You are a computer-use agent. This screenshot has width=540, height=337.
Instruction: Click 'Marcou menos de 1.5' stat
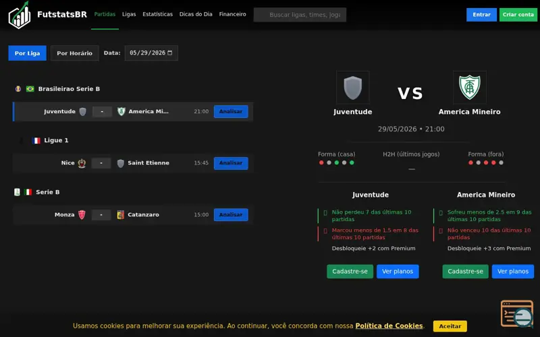pos(375,234)
